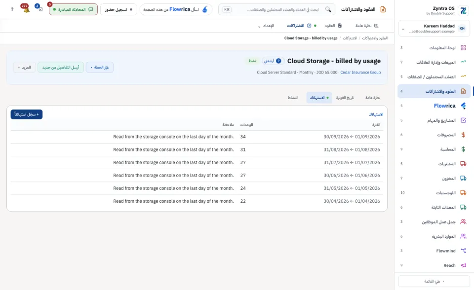The height and width of the screenshot is (290, 474).
Task: Click the الاشتراكات breadcrumb link
Action: click(x=350, y=38)
